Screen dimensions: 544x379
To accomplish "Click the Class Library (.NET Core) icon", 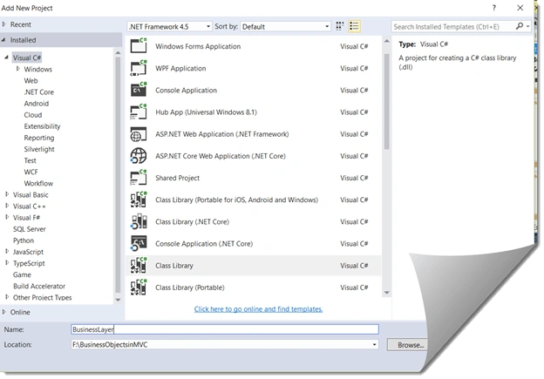I will 139,221.
